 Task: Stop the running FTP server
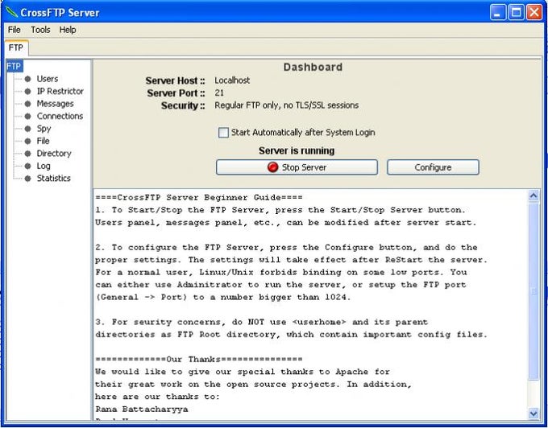297,167
